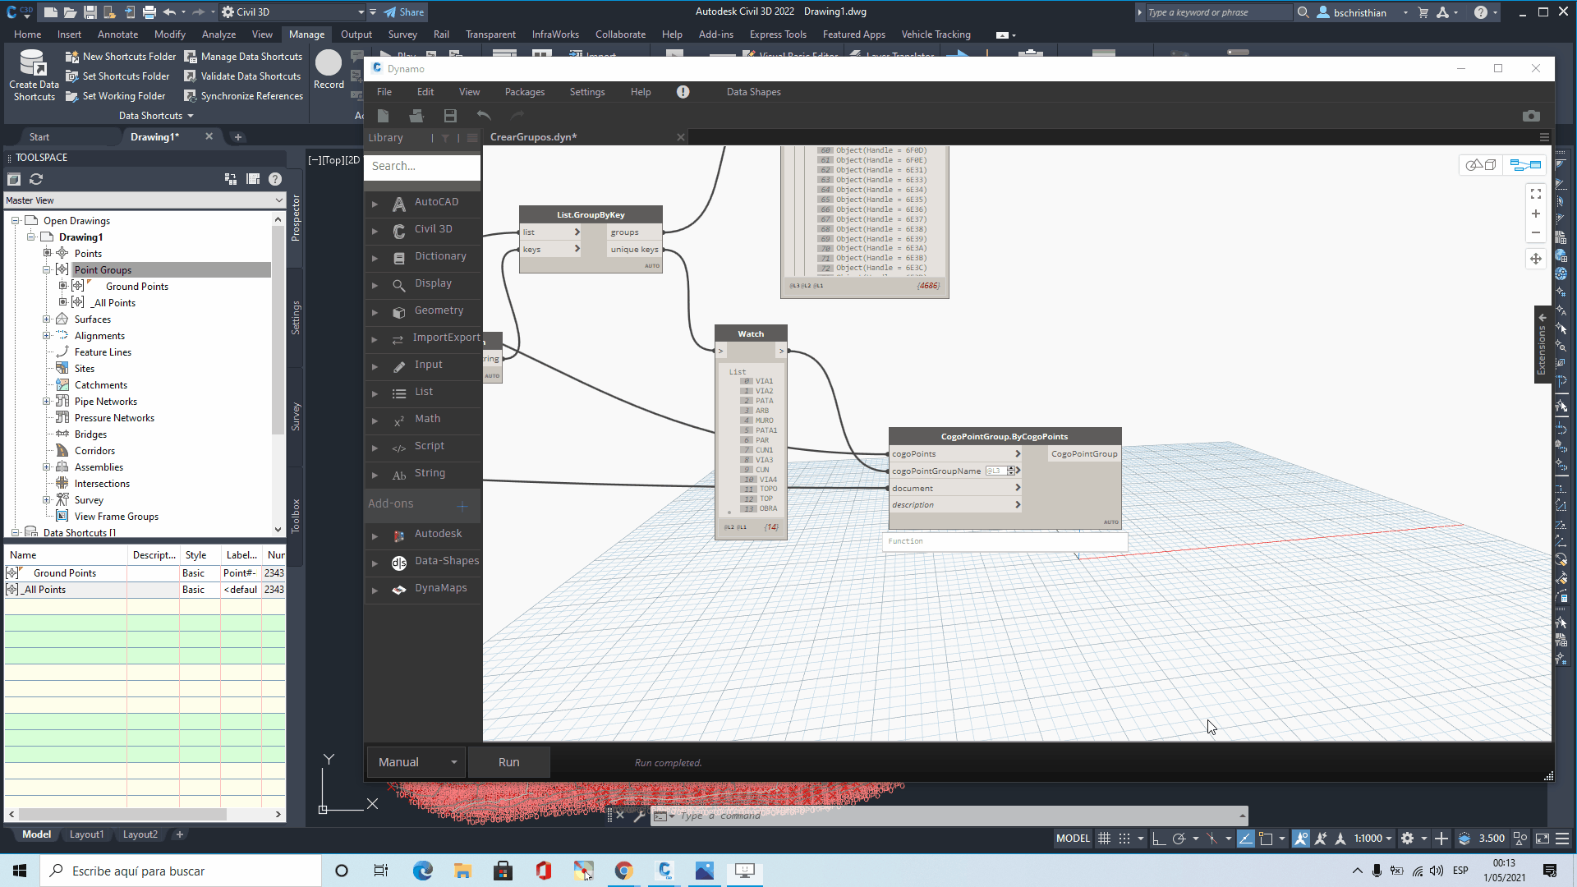Select Ground Points row in list
The height and width of the screenshot is (887, 1577).
[x=145, y=573]
